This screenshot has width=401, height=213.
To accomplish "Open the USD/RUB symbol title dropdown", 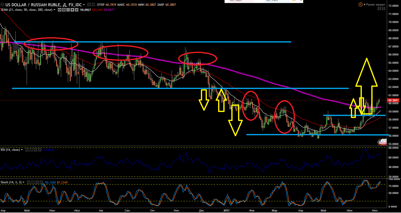I will click(84, 5).
